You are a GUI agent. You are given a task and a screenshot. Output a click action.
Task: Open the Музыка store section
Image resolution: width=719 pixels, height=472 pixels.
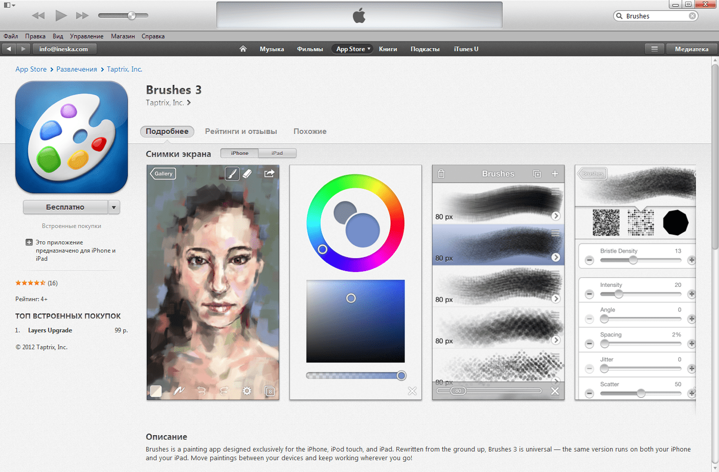(x=272, y=49)
